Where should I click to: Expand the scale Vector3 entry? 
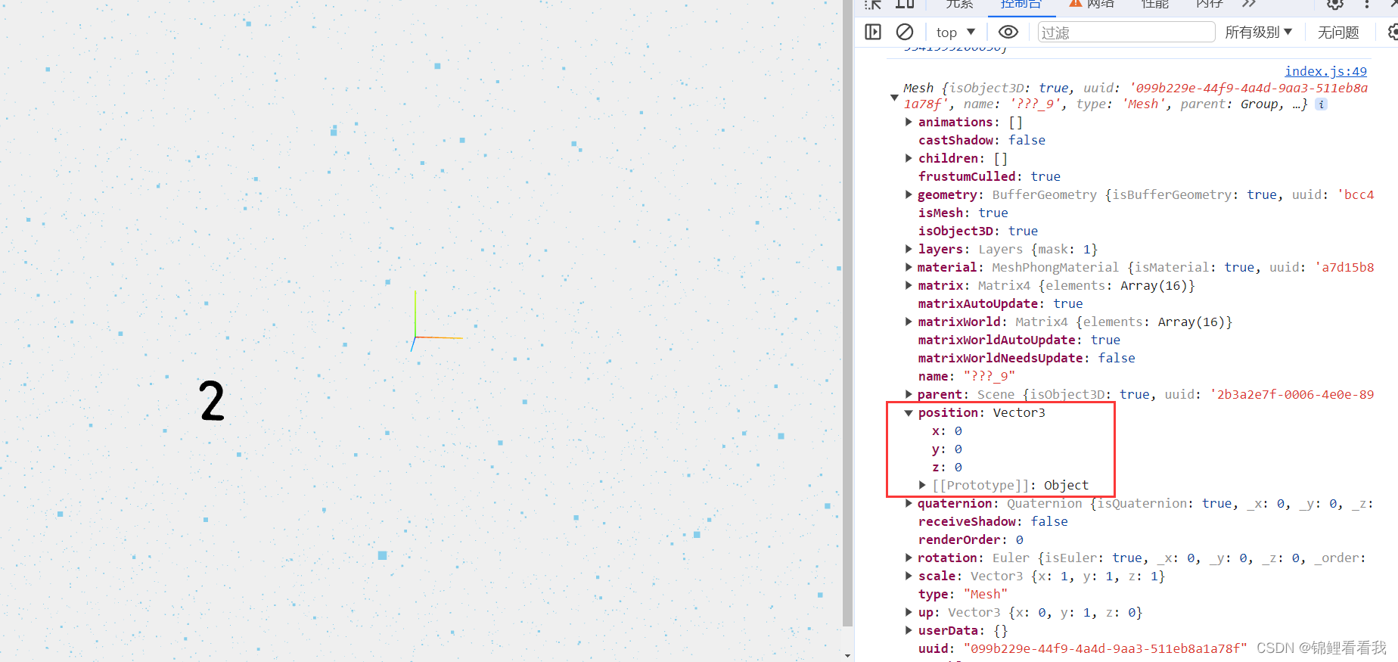point(909,576)
